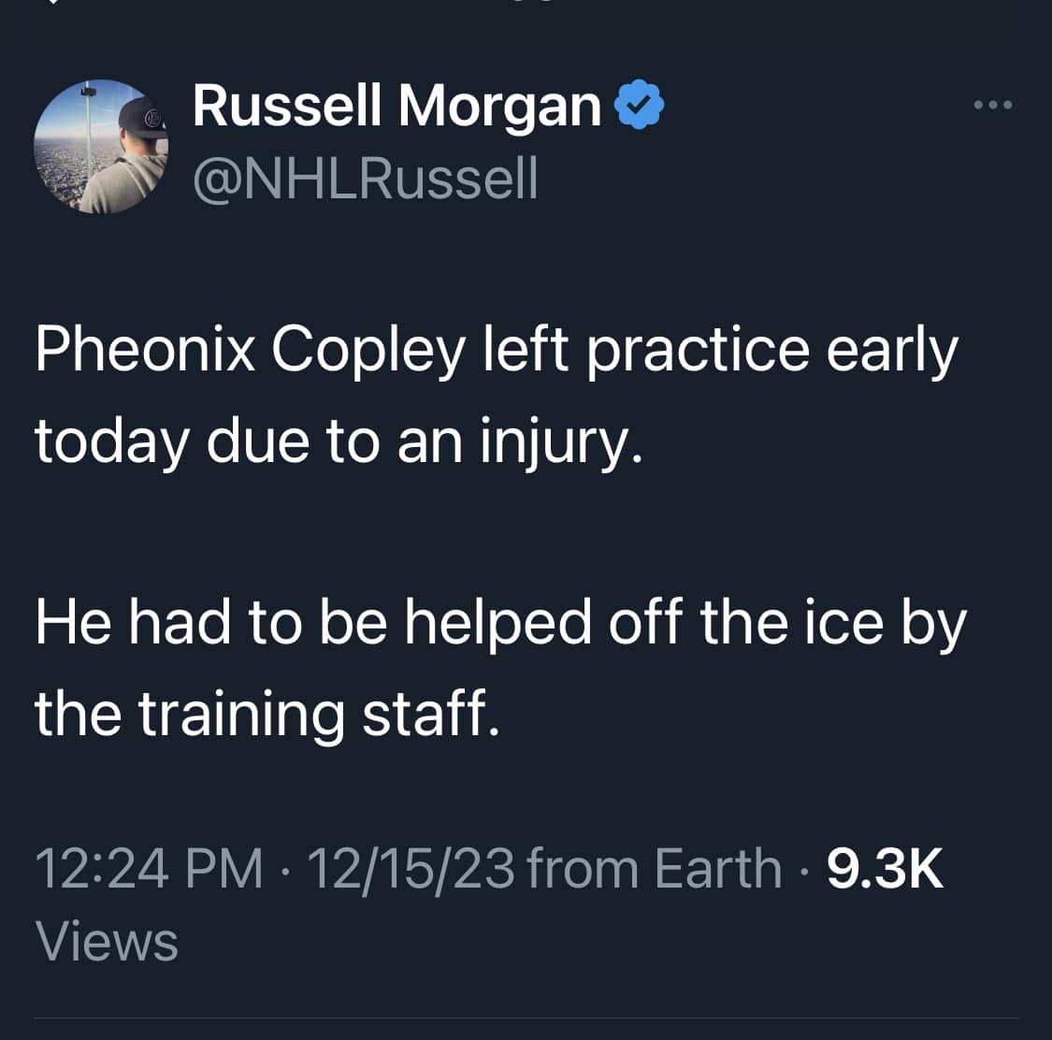Click the word "ice" in second paragraph
Viewport: 1052px width, 1040px height.
click(x=844, y=623)
